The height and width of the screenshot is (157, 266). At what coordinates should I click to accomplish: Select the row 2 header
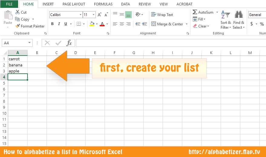(4, 65)
